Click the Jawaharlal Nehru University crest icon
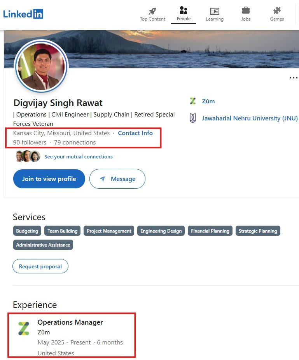This screenshot has height=360, width=299. coord(193,118)
